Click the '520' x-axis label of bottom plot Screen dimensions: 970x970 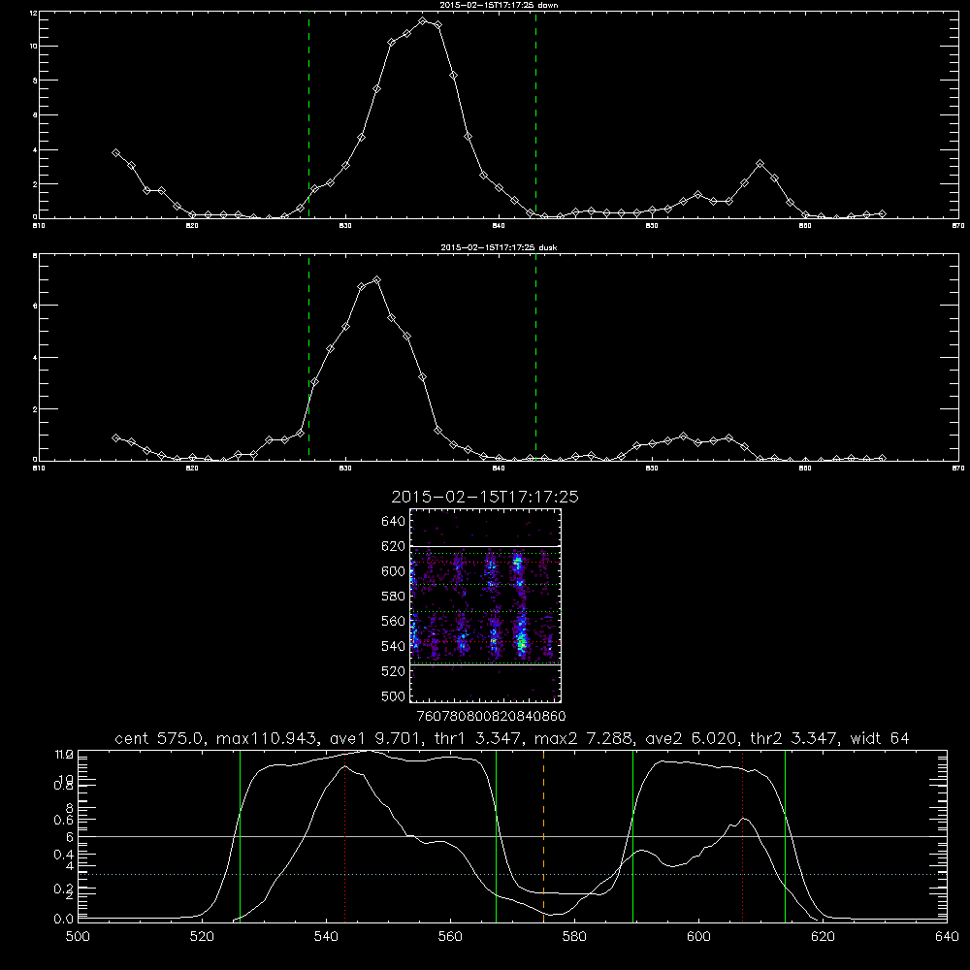click(202, 937)
